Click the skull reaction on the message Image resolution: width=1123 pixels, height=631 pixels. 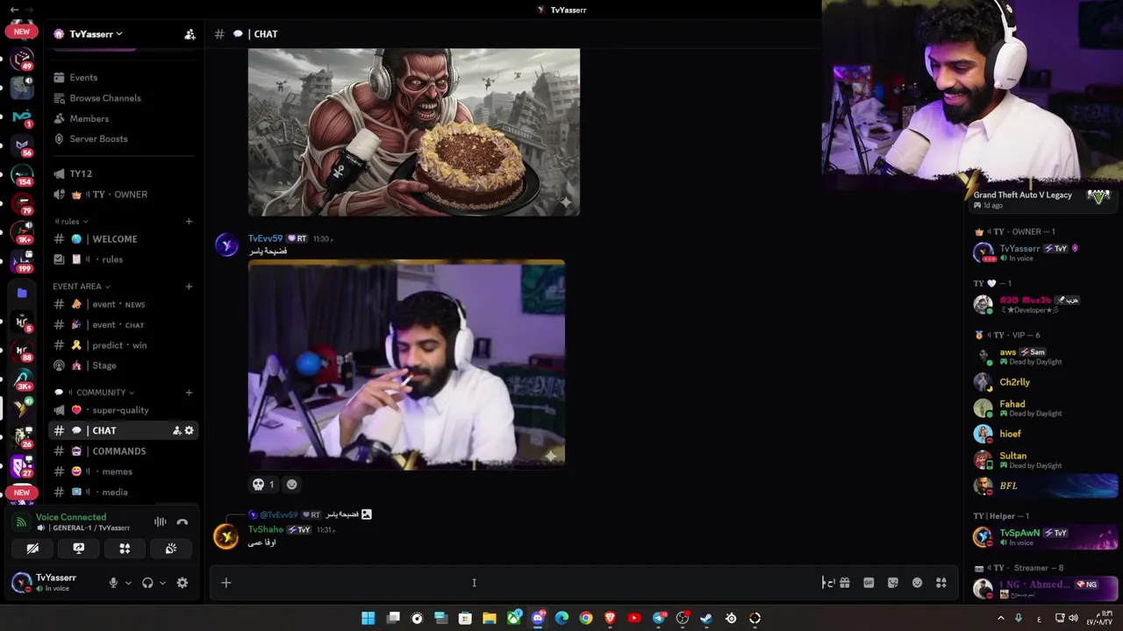coord(264,484)
